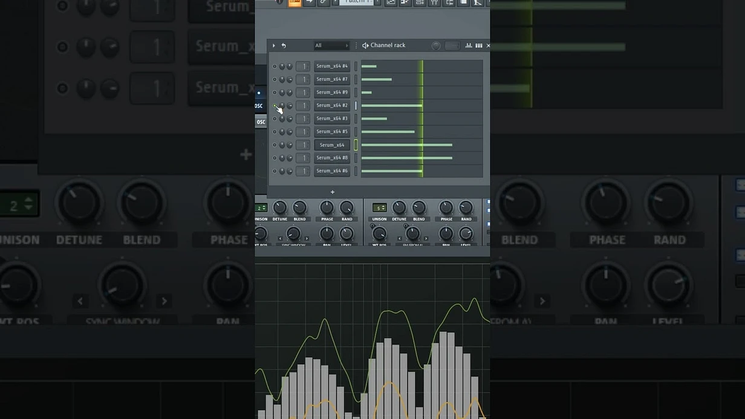Change the Serum unison value showing 2

(261, 208)
